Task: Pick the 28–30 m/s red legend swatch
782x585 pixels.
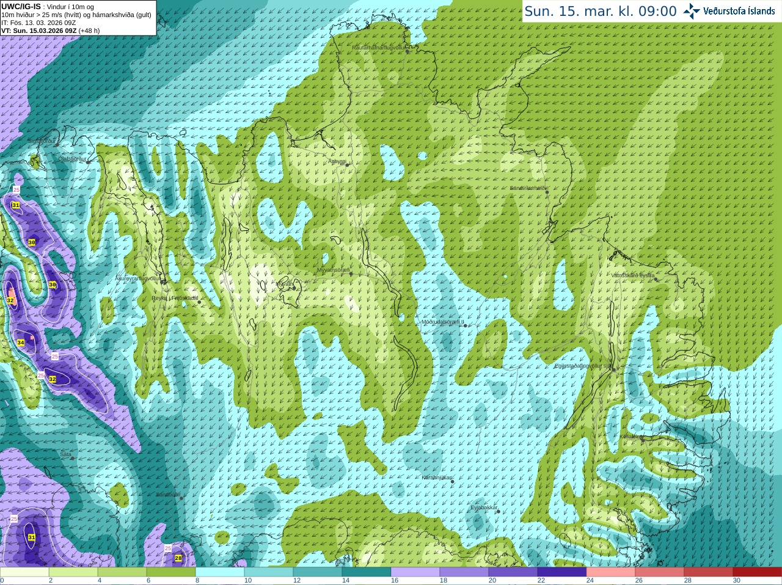Action: (x=709, y=572)
